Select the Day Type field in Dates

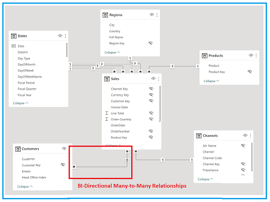click(x=24, y=58)
